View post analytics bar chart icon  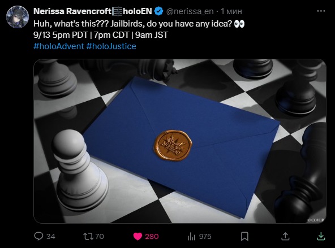pos(191,237)
